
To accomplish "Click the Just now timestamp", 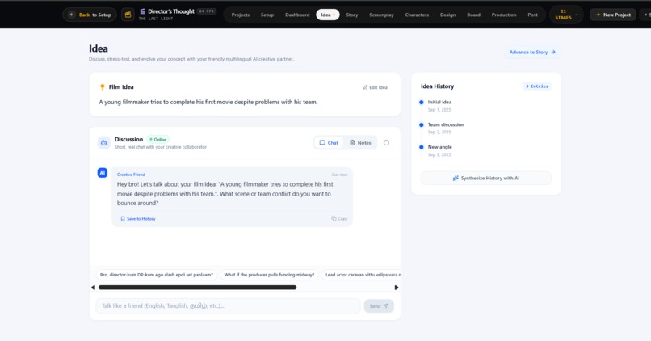I will pyautogui.click(x=339, y=175).
